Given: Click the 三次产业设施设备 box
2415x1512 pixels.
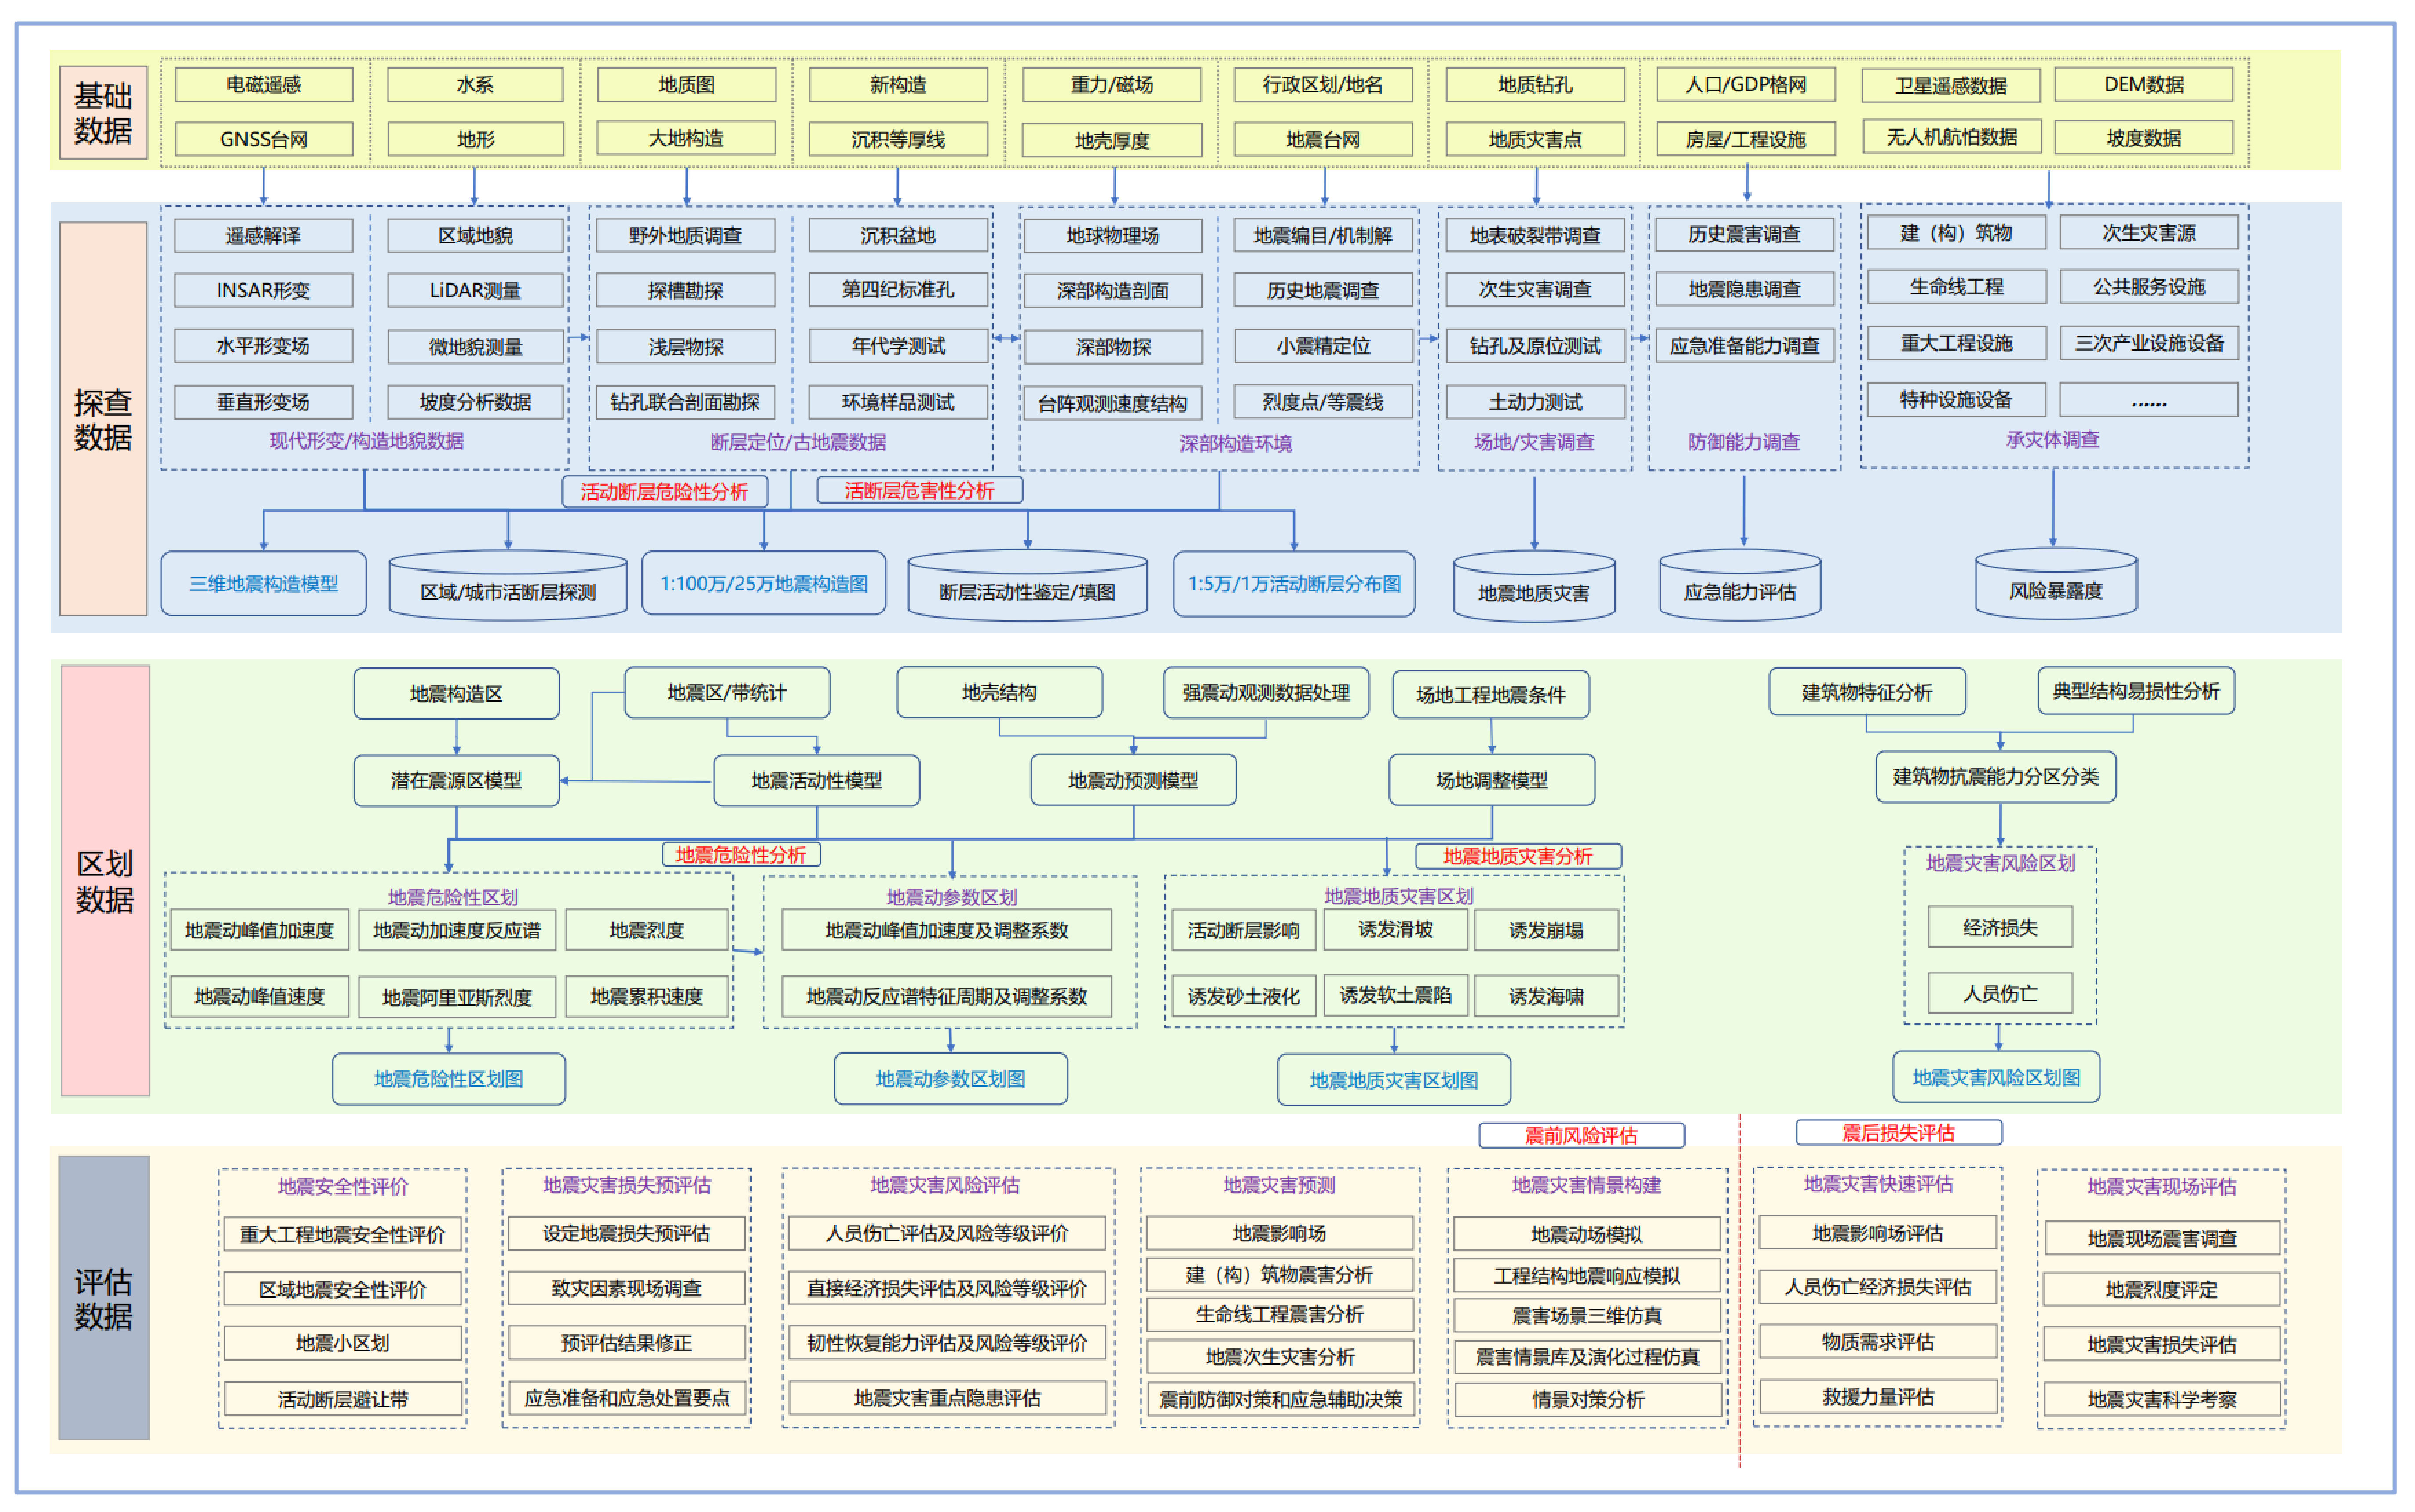Looking at the screenshot, I should (2149, 343).
